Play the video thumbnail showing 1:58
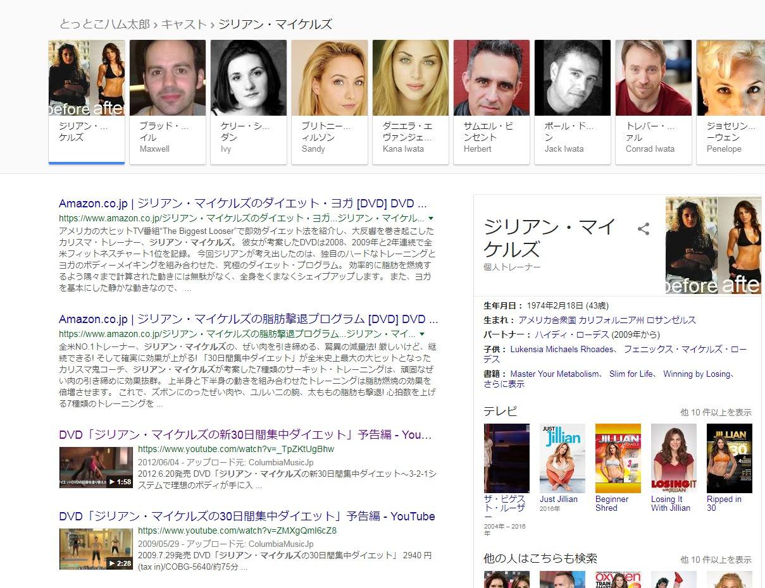765x588 pixels. point(96,468)
